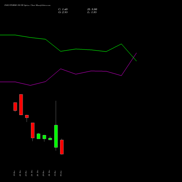The height and width of the screenshot is (182, 182).
Task: Click the red candlestick for 19 Dec
Action: coord(15,107)
